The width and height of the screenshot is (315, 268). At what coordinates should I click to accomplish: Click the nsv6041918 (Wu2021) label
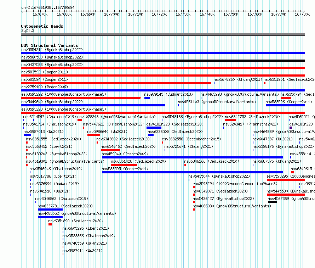[50, 191]
